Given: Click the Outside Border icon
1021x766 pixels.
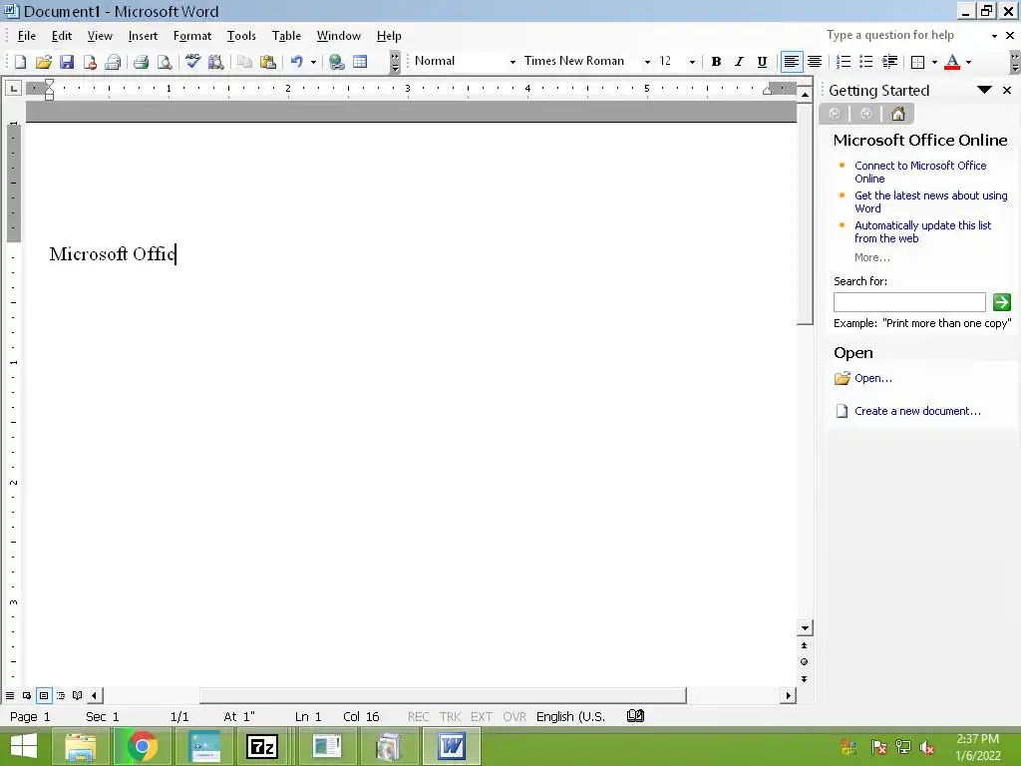Looking at the screenshot, I should coord(917,62).
